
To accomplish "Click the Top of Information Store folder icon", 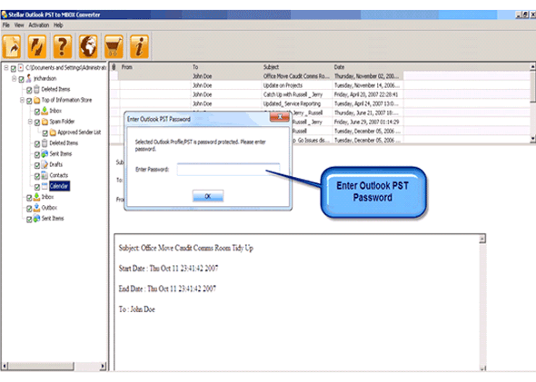I will [x=36, y=100].
